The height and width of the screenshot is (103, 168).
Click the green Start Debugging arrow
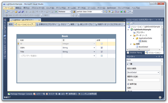click(x=56, y=12)
